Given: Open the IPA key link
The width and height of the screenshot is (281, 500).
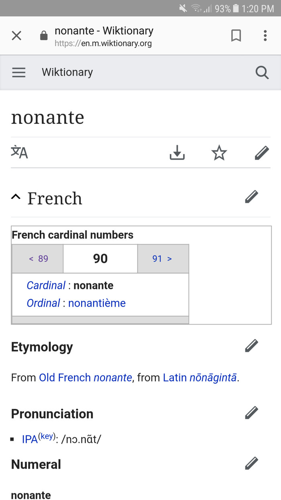Looking at the screenshot, I should coord(47,437).
